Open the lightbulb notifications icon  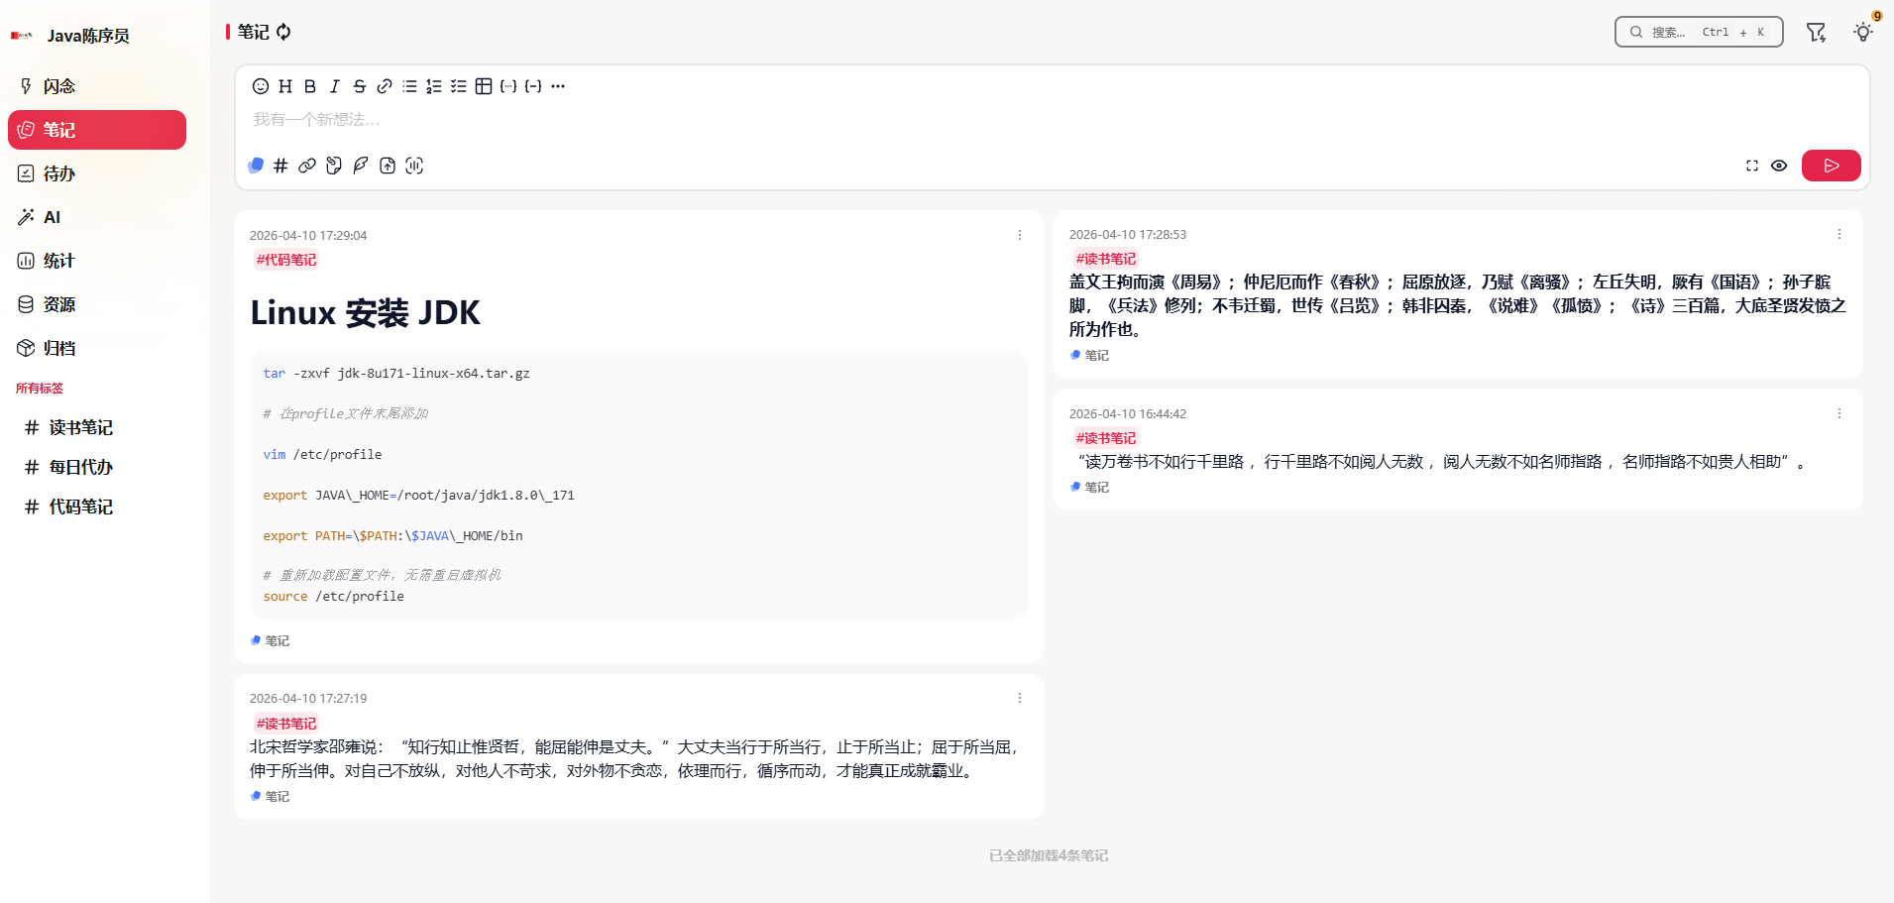[1863, 32]
